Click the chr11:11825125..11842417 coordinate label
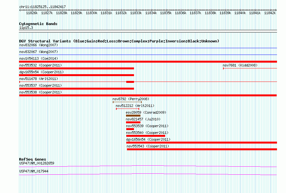286x193 pixels. 42,7
